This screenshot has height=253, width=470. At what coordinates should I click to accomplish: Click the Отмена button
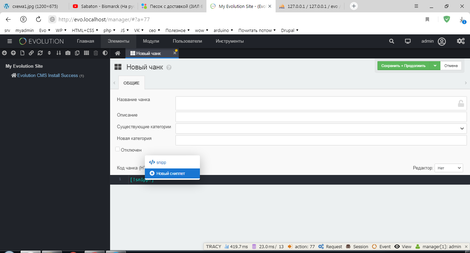point(451,66)
